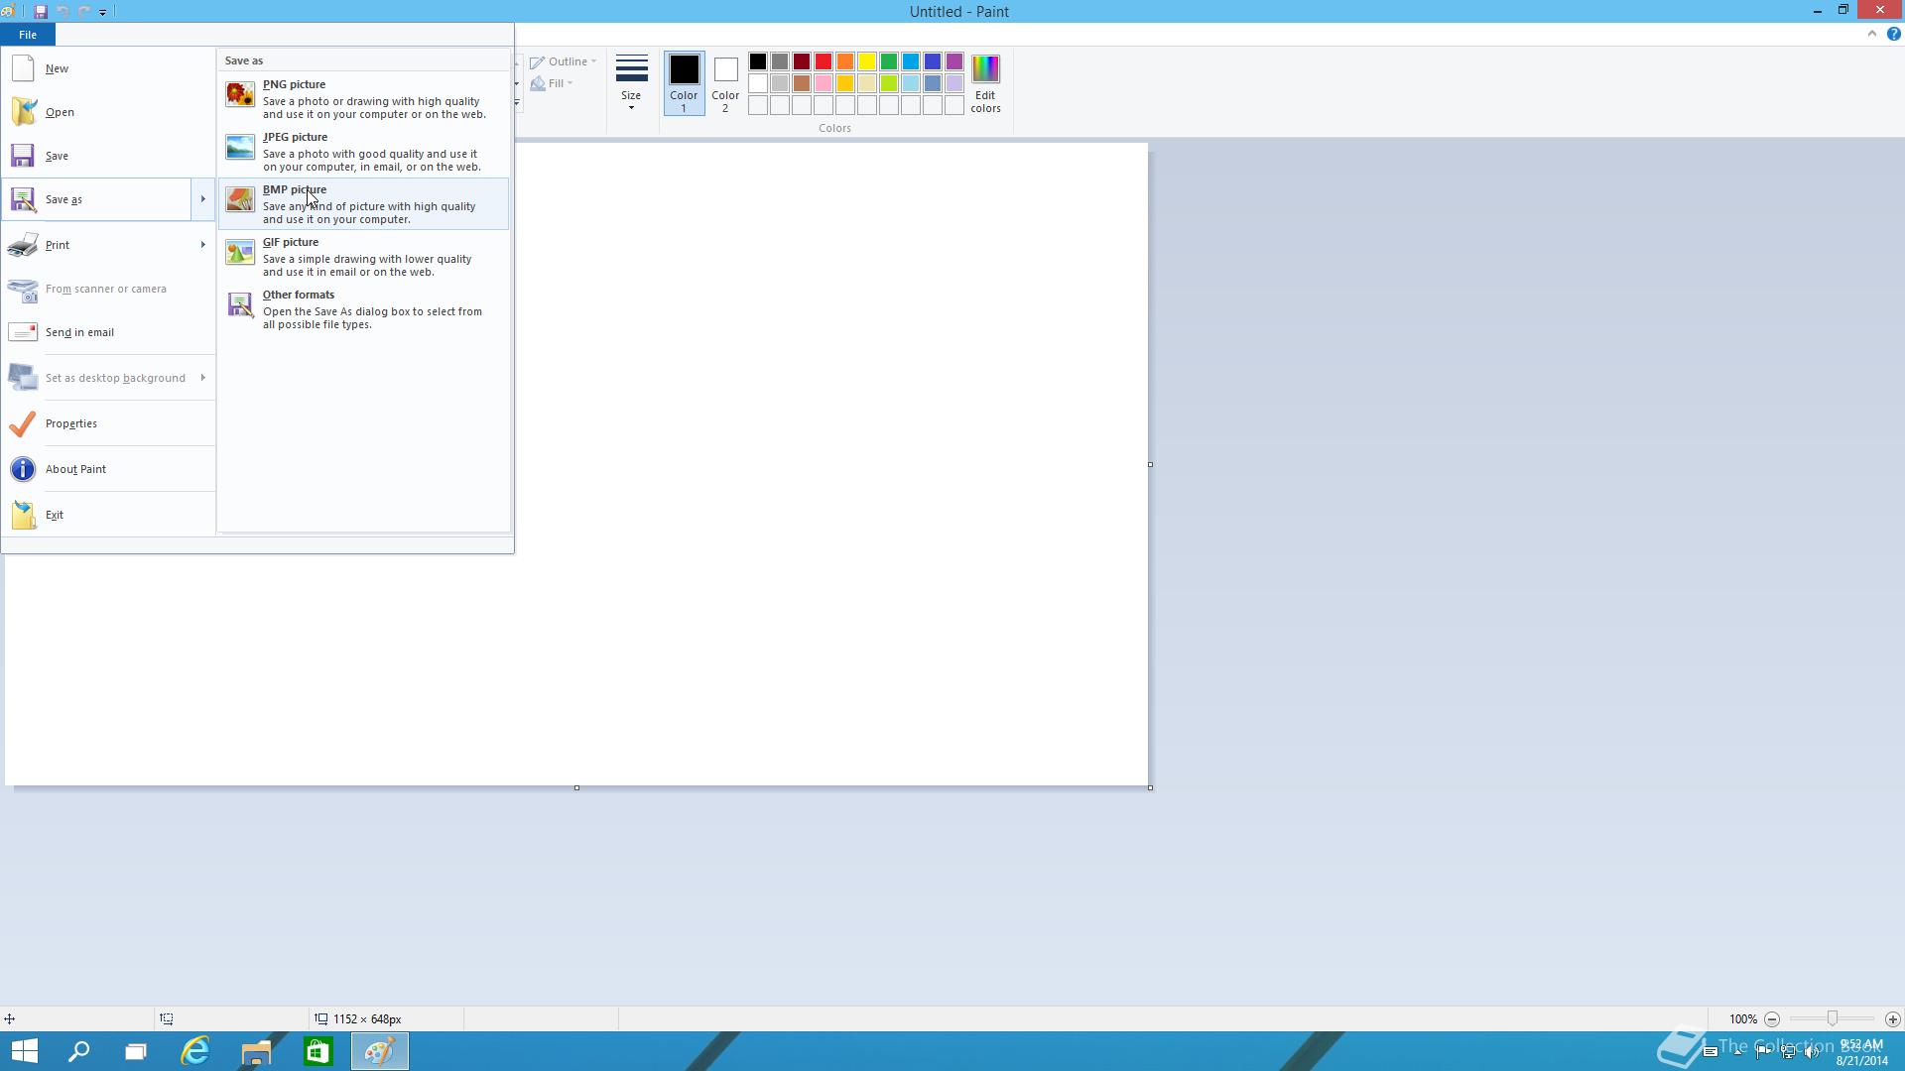Open Search magnifier in taskbar
1905x1071 pixels.
click(78, 1051)
